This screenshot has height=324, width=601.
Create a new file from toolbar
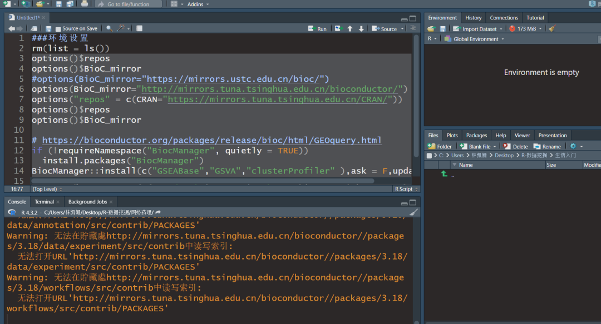[7, 4]
